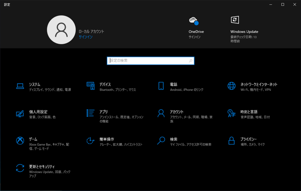Image resolution: width=301 pixels, height=191 pixels.
Task: Maximize the 設定 window
Action: tap(283, 4)
